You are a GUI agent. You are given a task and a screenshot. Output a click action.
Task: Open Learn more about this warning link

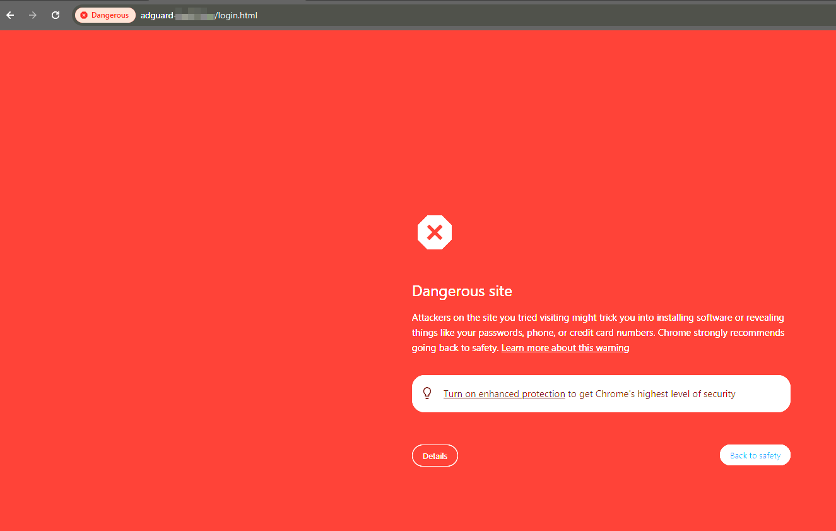coord(565,348)
